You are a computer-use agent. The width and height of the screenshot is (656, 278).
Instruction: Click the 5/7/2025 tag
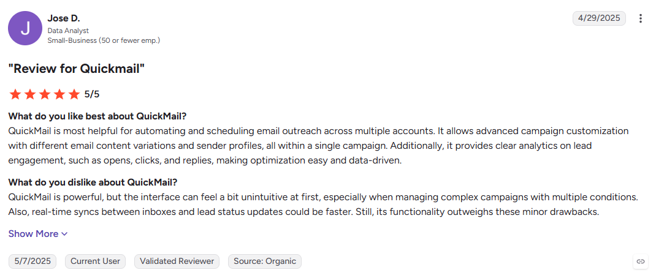(x=32, y=261)
